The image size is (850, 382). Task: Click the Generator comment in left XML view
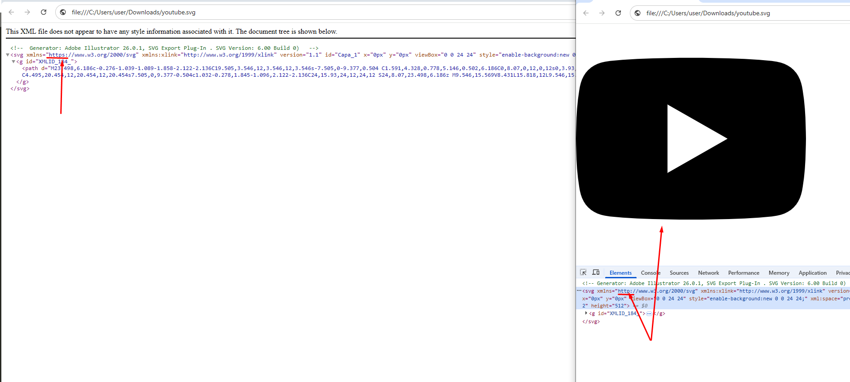click(x=164, y=48)
